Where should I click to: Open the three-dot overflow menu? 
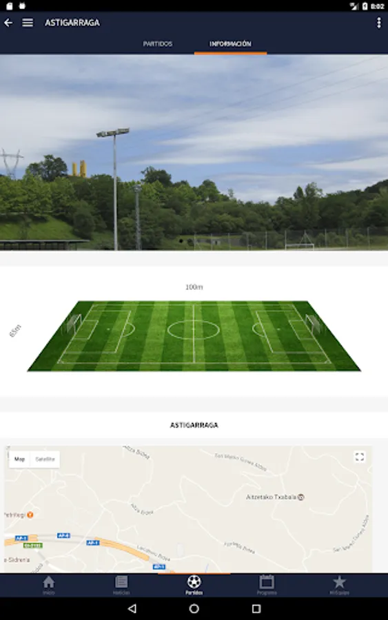point(378,23)
